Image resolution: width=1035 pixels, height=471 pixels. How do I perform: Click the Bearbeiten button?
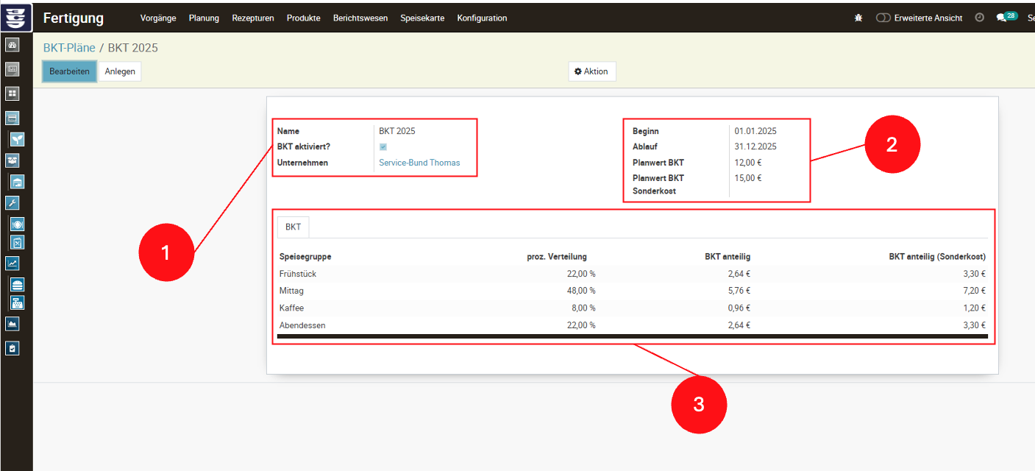tap(69, 71)
